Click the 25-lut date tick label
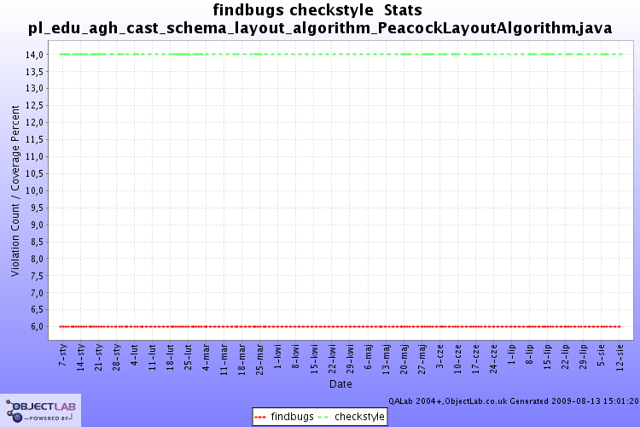 pyautogui.click(x=189, y=357)
